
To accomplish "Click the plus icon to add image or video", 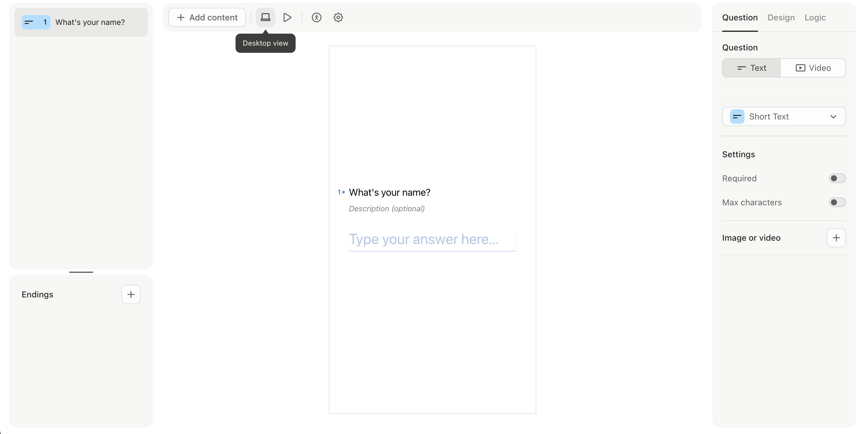I will (x=836, y=238).
